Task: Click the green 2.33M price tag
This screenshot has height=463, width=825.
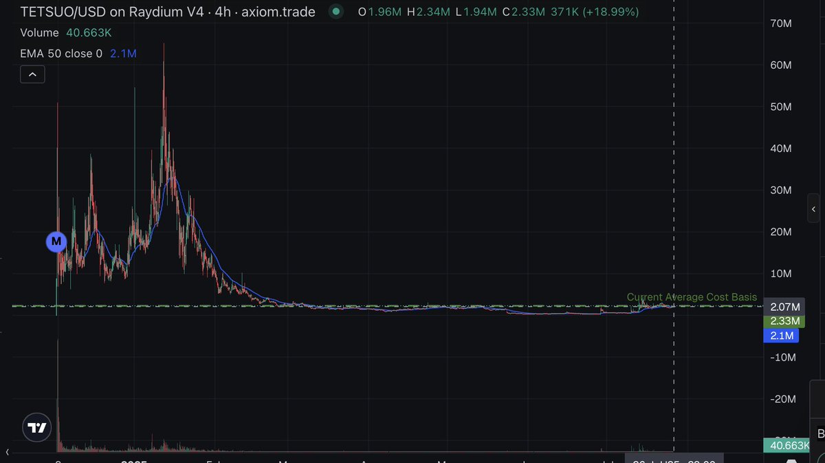Action: pyautogui.click(x=784, y=321)
